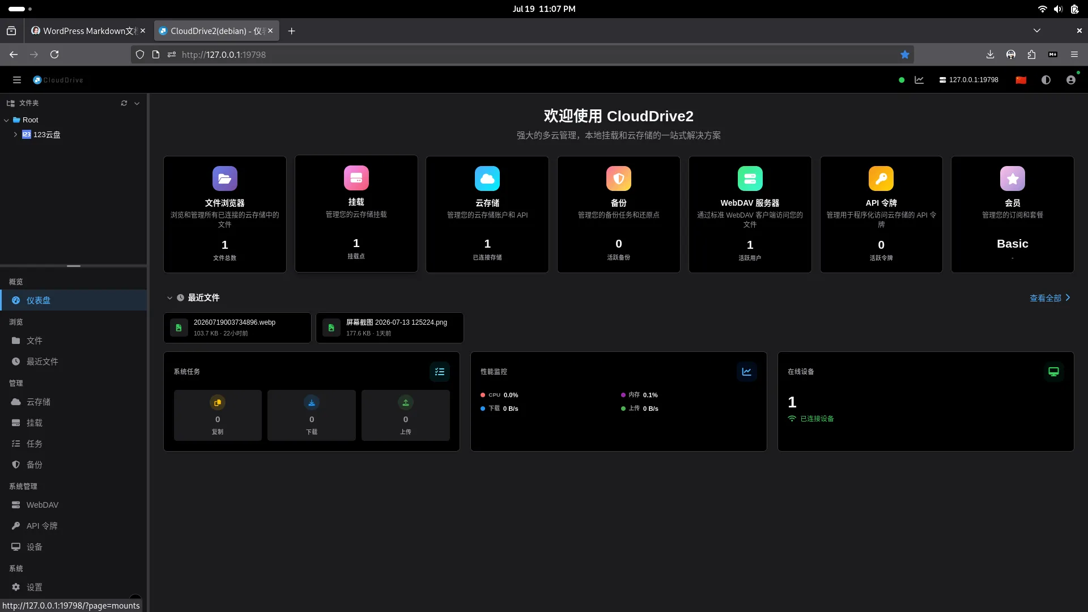1088x612 pixels.
Task: Open the WebDAV 服务器 card
Action: click(x=750, y=214)
